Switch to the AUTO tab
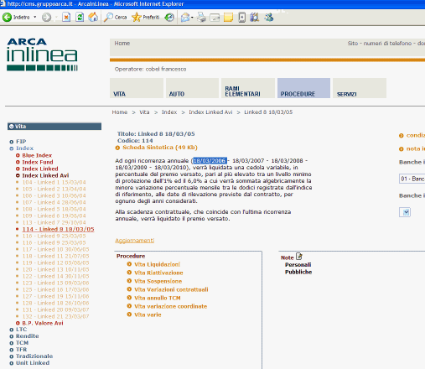 [192, 88]
